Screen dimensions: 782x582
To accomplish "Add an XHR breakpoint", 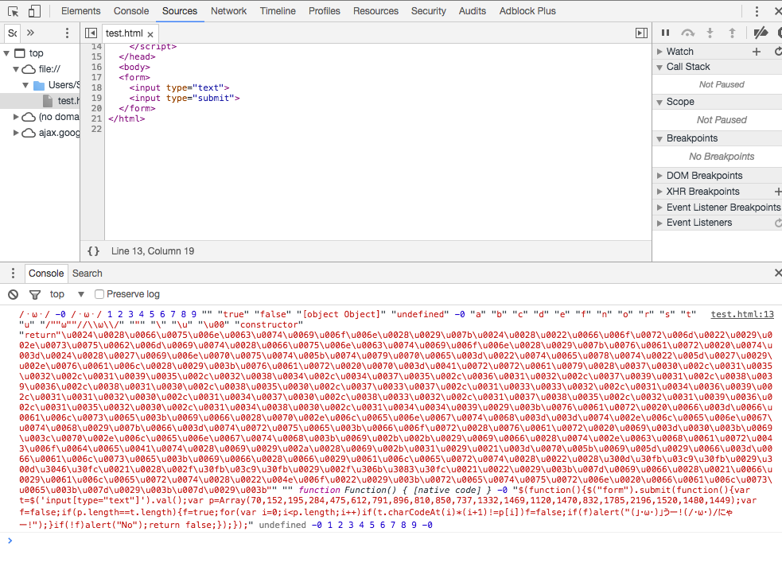I will click(x=777, y=192).
